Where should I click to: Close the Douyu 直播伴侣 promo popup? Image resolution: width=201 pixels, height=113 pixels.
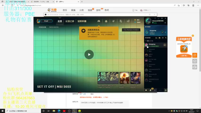[x=193, y=36]
